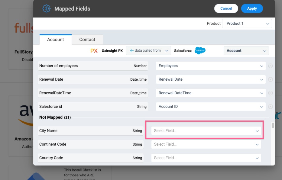Screen dimensions: 282x180
Task: Apply the mapped fields changes
Action: click(x=252, y=8)
